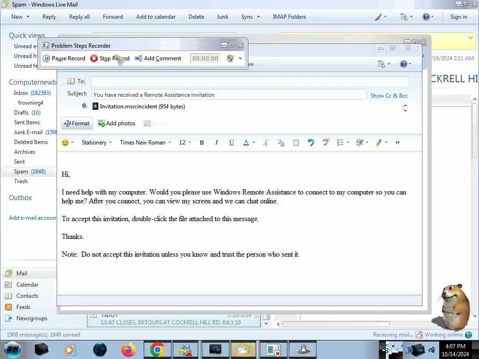Image resolution: width=479 pixels, height=359 pixels.
Task: Select the Drafts folder
Action: point(27,113)
